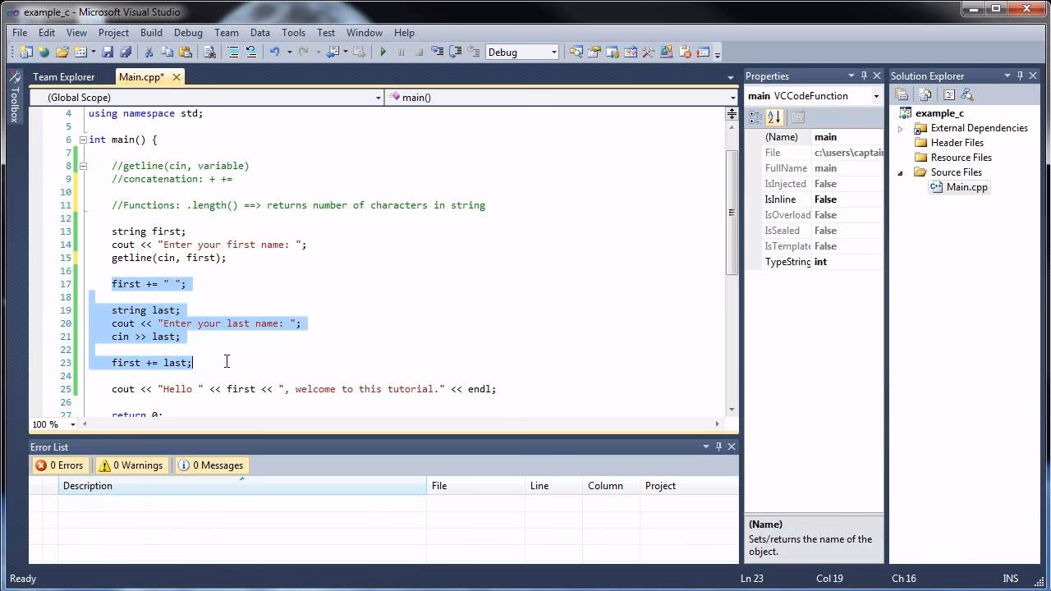1051x591 pixels.
Task: Toggle auto-hide pin on Properties panel
Action: pos(863,76)
